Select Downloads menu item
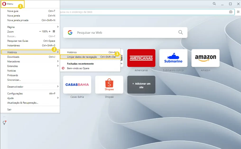Viewport: 241px width, 149px height. pyautogui.click(x=30, y=57)
